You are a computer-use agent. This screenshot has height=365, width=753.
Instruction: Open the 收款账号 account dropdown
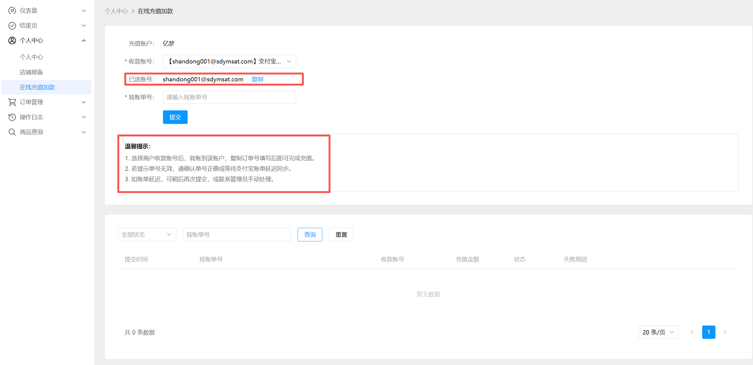coord(229,62)
